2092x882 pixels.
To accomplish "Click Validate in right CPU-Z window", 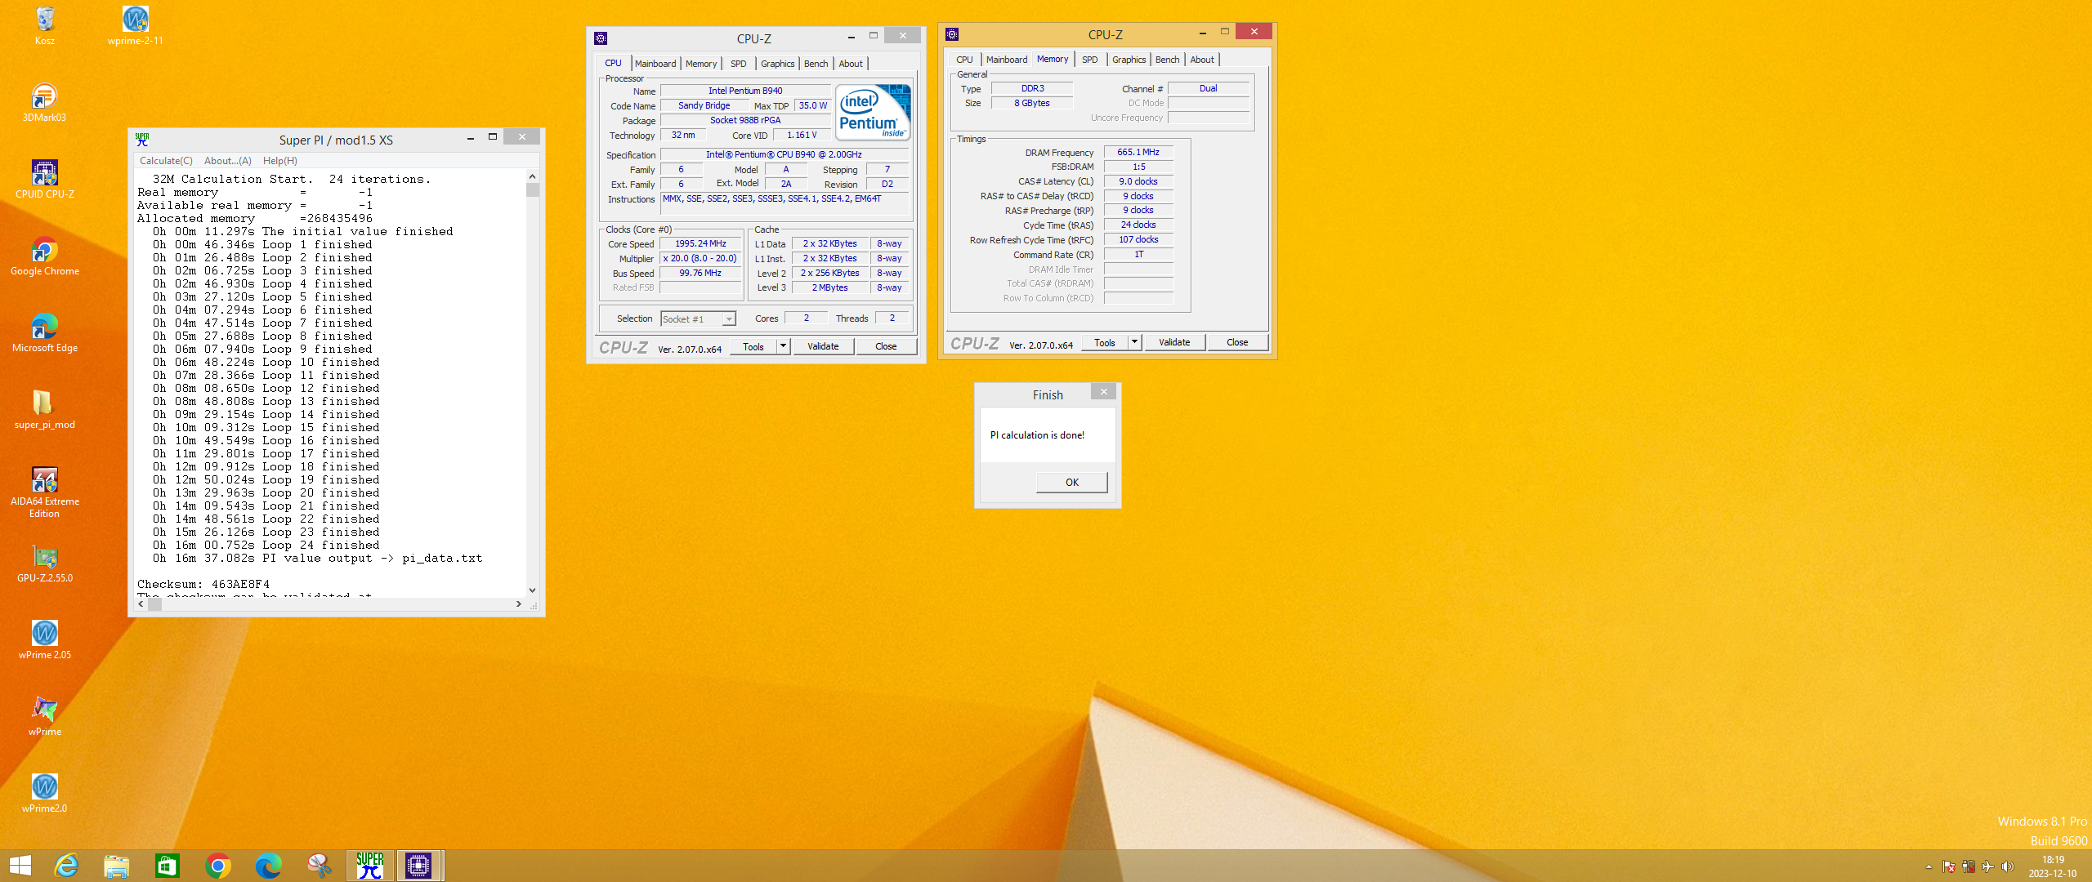I will click(x=1174, y=342).
